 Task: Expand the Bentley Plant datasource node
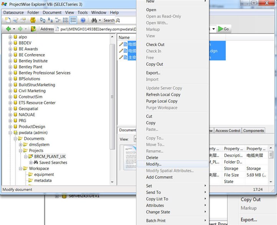pos(10,67)
